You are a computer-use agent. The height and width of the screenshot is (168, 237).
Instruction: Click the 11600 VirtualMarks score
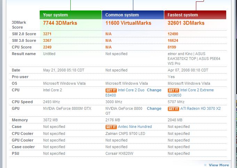point(128,23)
